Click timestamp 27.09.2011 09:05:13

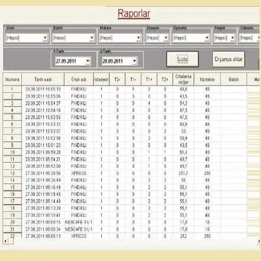tap(43, 236)
